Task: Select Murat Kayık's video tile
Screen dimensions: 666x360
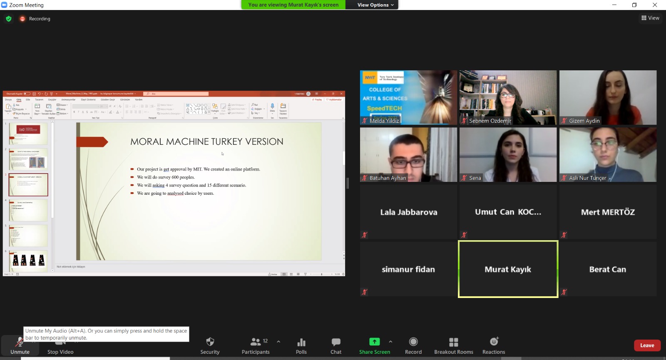Action: coord(508,269)
